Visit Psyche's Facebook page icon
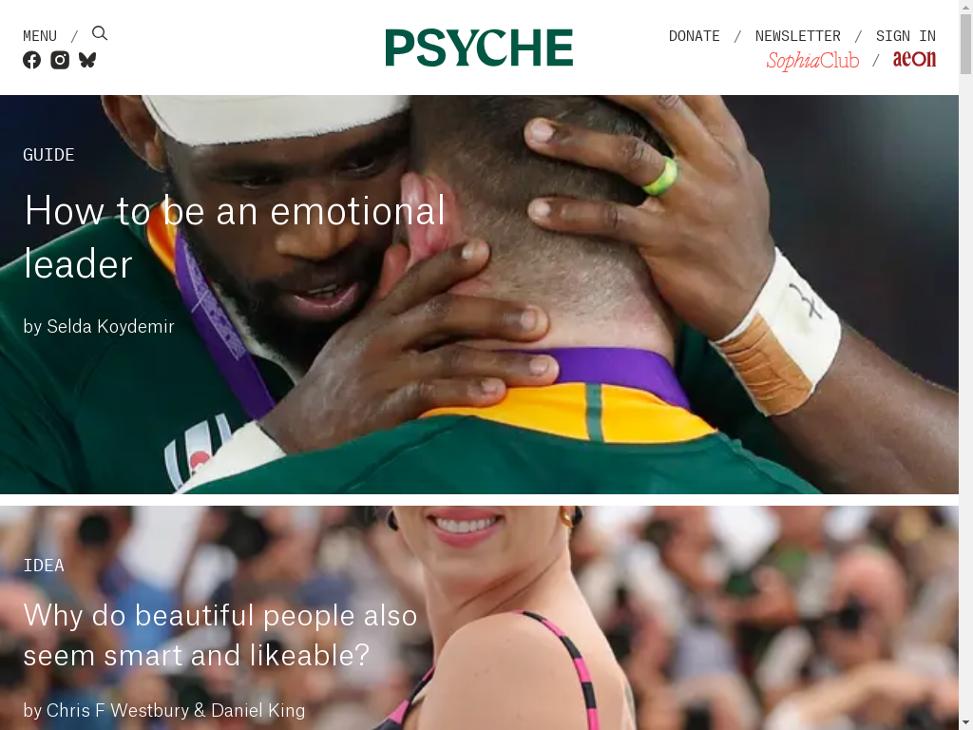Viewport: 973px width, 730px height. click(x=31, y=60)
